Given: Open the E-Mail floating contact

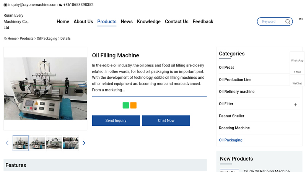Looking at the screenshot, I should point(297,69).
